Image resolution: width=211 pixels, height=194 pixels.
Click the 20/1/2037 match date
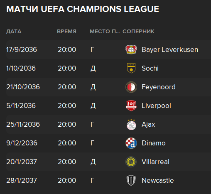(x=22, y=162)
